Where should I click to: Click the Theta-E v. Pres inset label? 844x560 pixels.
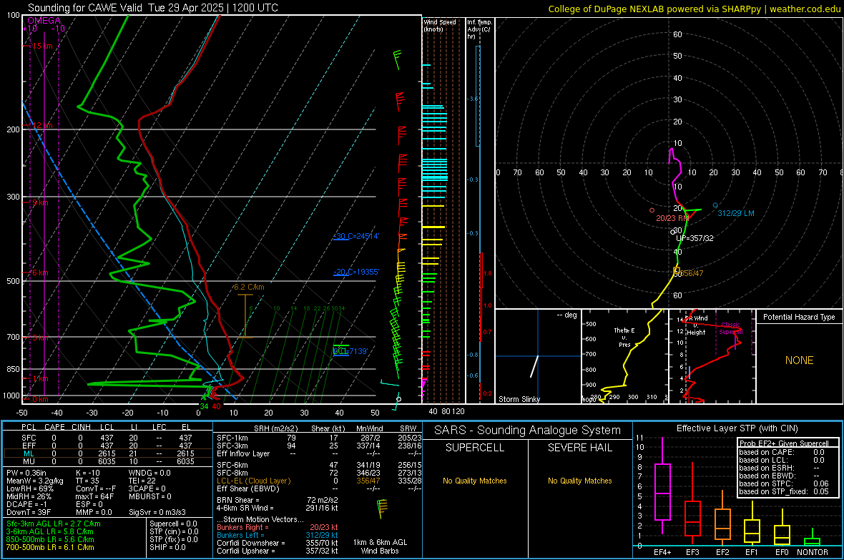click(624, 337)
